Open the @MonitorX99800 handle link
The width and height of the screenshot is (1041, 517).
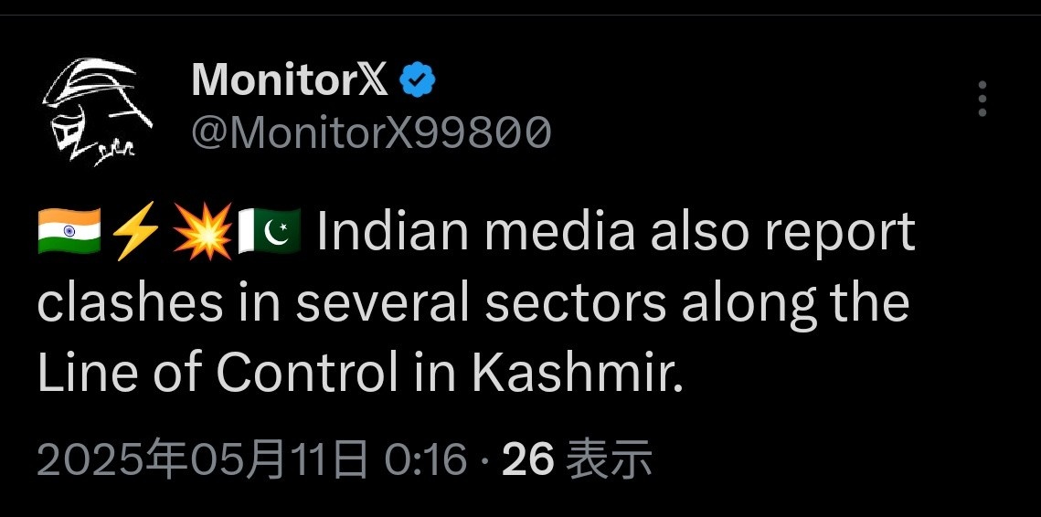(x=371, y=134)
